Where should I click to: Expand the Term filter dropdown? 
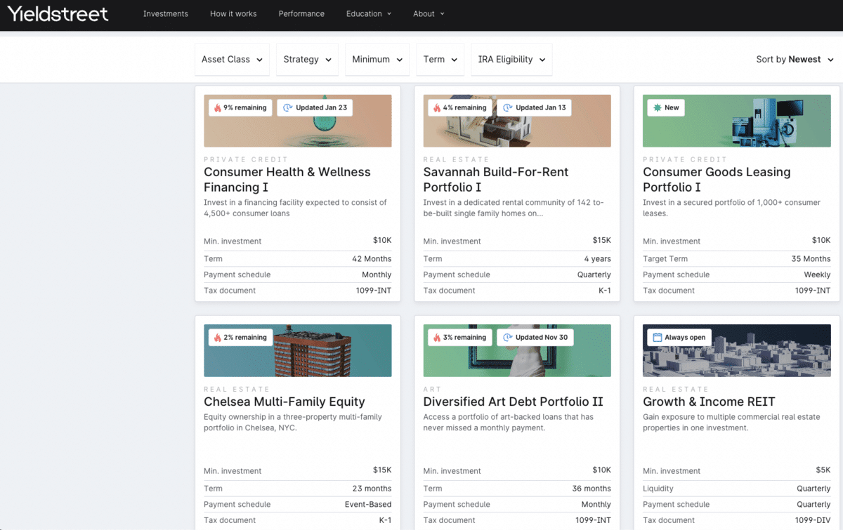tap(440, 60)
